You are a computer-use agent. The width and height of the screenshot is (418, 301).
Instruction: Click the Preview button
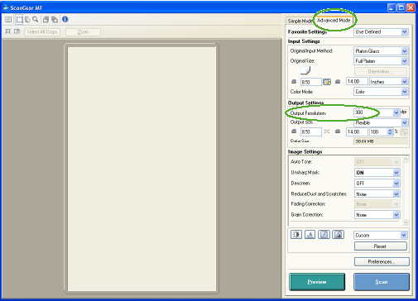(317, 282)
